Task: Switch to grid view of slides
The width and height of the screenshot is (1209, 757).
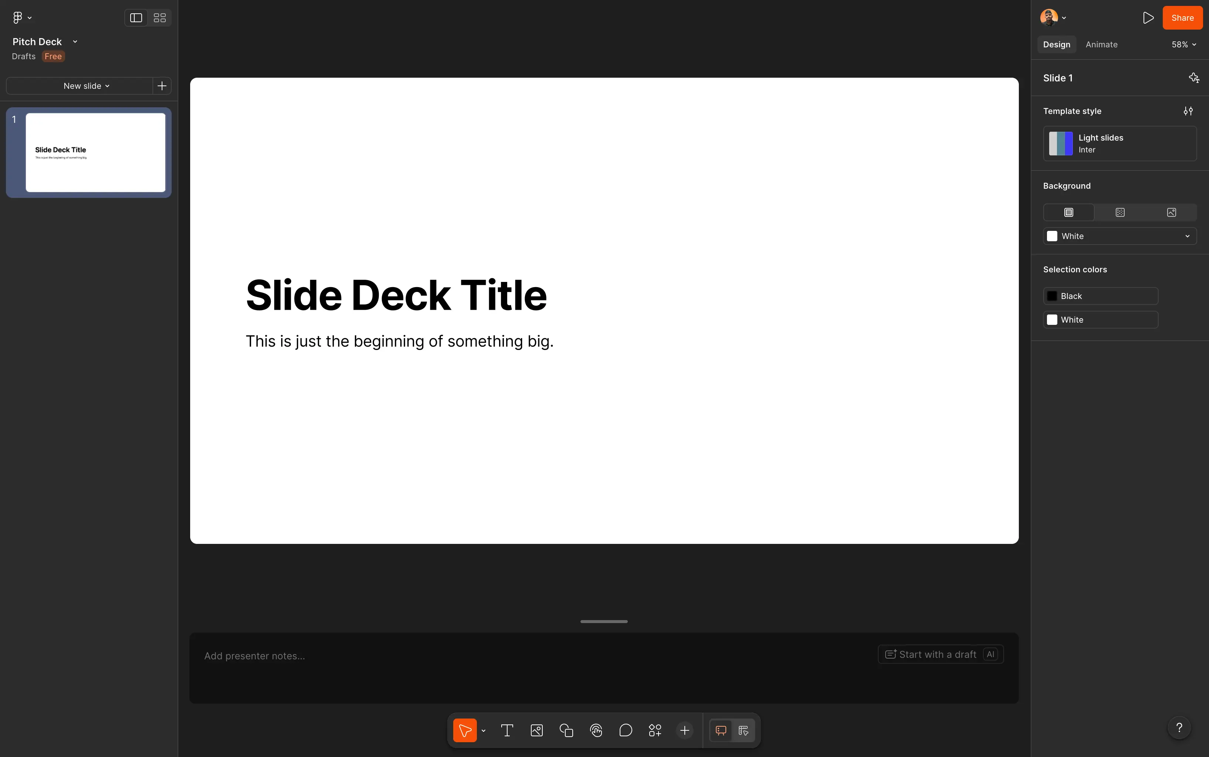Action: pyautogui.click(x=160, y=18)
